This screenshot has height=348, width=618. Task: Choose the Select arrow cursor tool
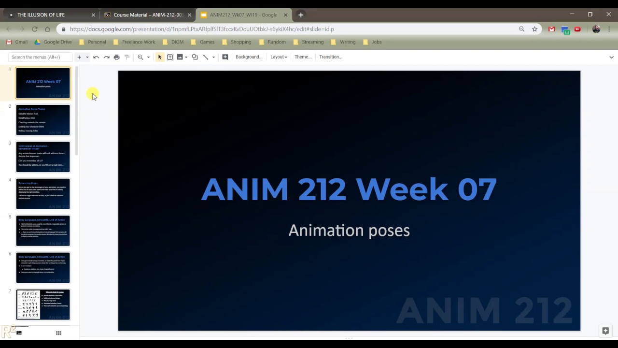pyautogui.click(x=160, y=57)
